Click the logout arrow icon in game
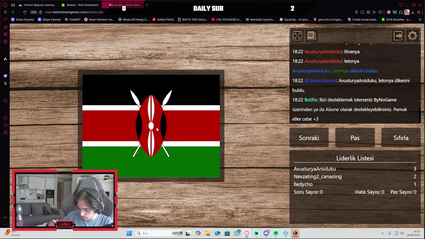Viewport: 425px width, 239px height. pyautogui.click(x=398, y=36)
